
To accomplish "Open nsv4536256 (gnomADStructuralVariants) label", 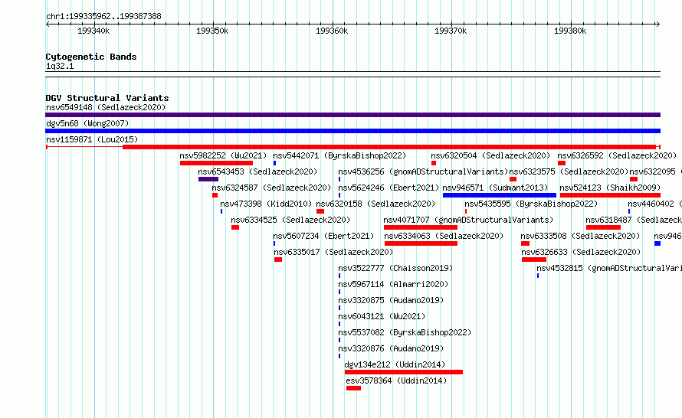I will (423, 171).
